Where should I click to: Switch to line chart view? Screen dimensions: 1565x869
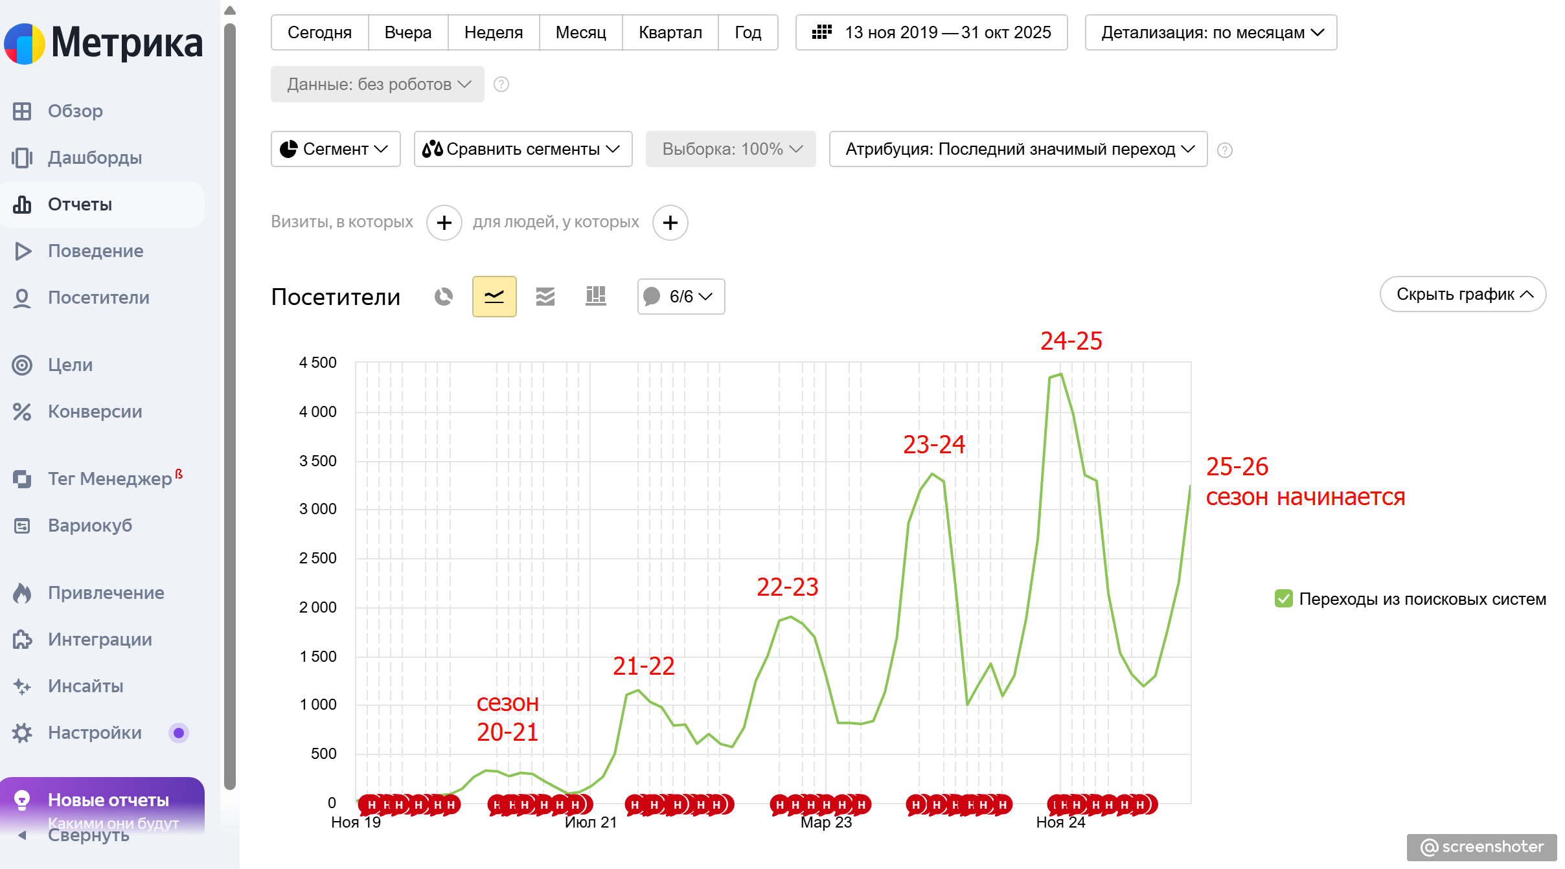(x=494, y=297)
